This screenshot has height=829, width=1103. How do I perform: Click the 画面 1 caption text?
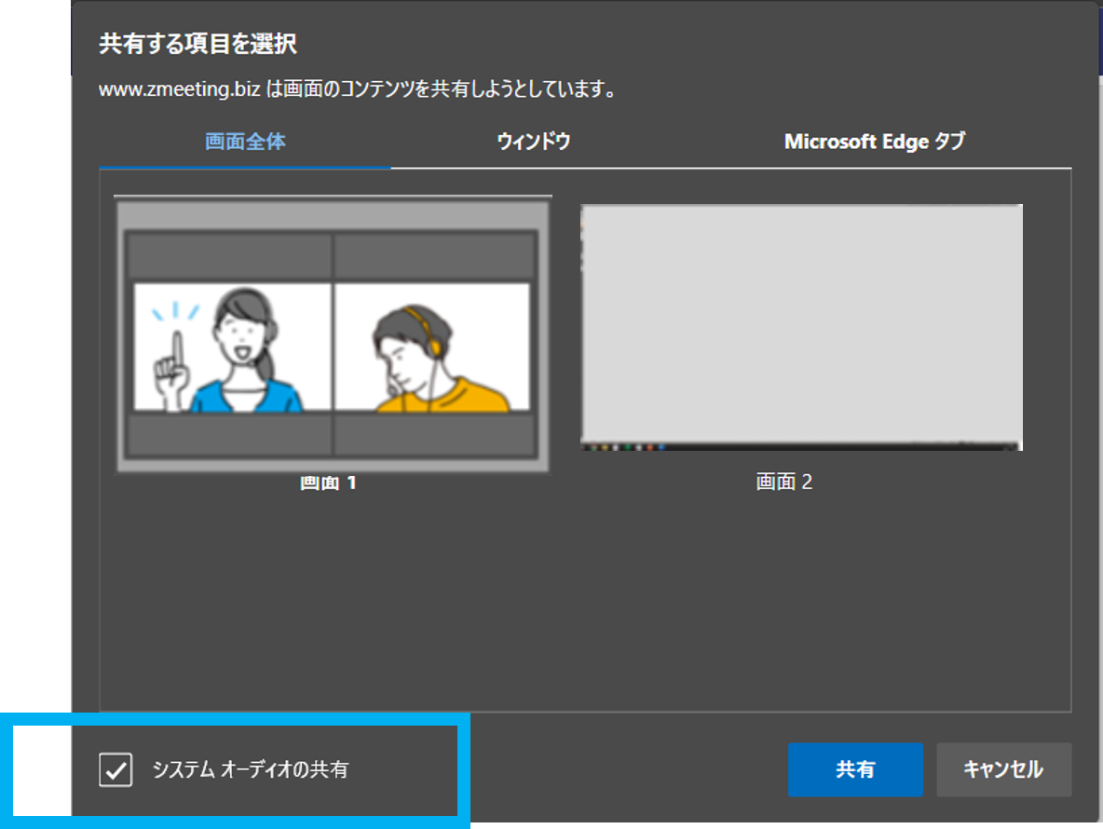[x=329, y=482]
